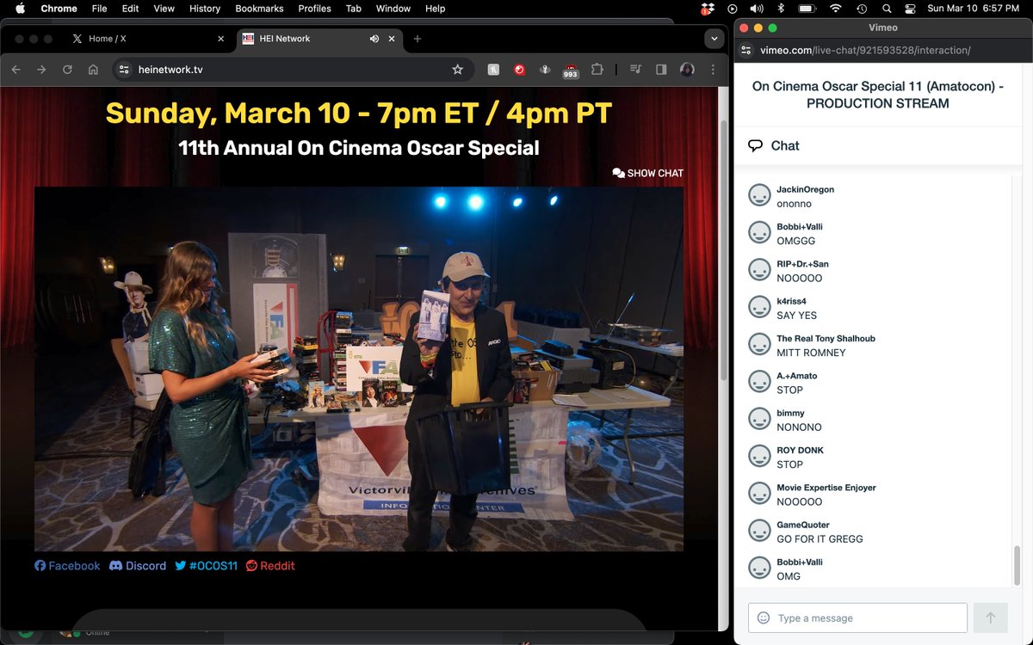Open Time Machine menu bar icon
Viewport: 1033px width, 645px height.
click(862, 9)
